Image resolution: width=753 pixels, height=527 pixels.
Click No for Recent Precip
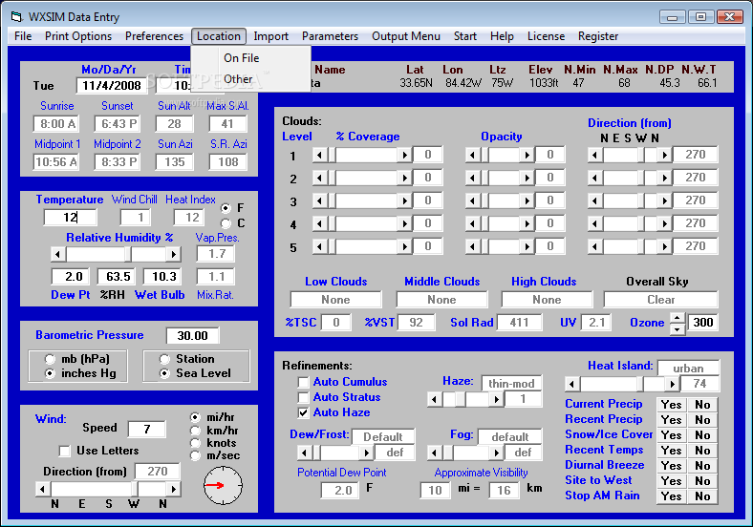[x=702, y=420]
